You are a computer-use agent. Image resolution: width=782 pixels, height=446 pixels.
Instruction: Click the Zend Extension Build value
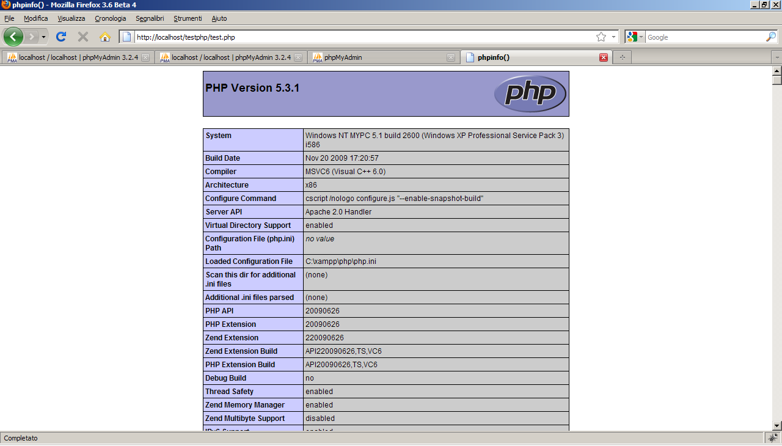tap(344, 351)
